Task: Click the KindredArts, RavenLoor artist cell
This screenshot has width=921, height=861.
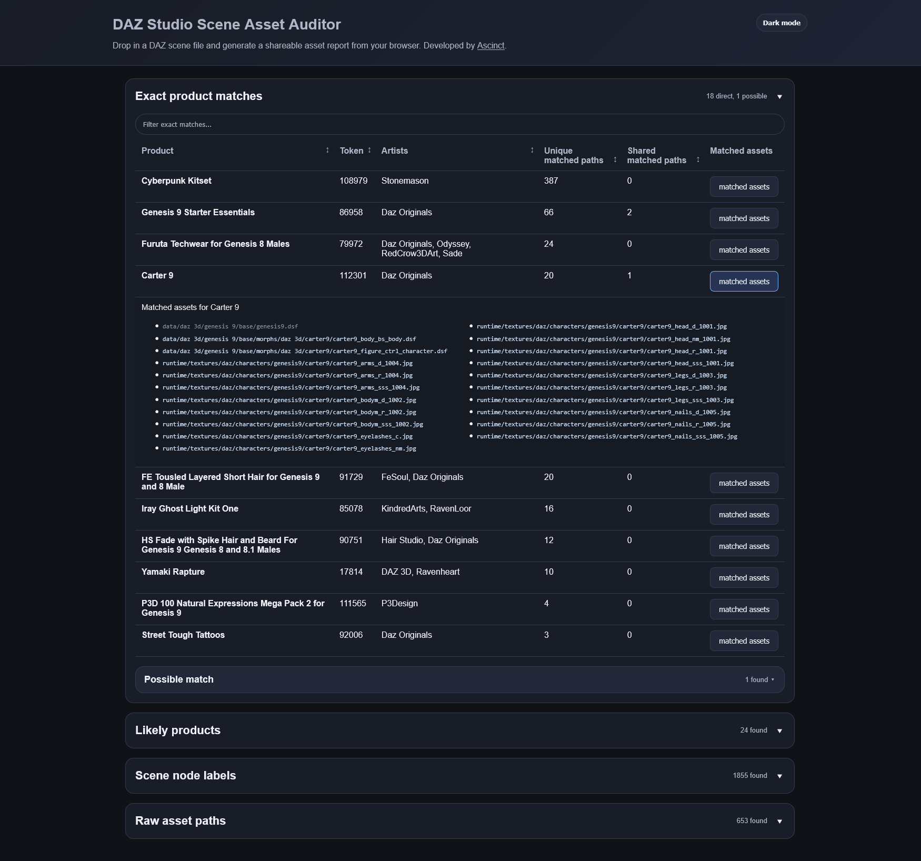Action: (426, 508)
